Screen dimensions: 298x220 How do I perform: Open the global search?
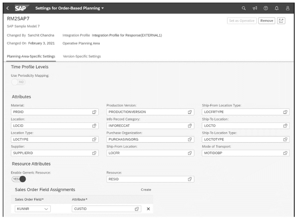point(243,8)
